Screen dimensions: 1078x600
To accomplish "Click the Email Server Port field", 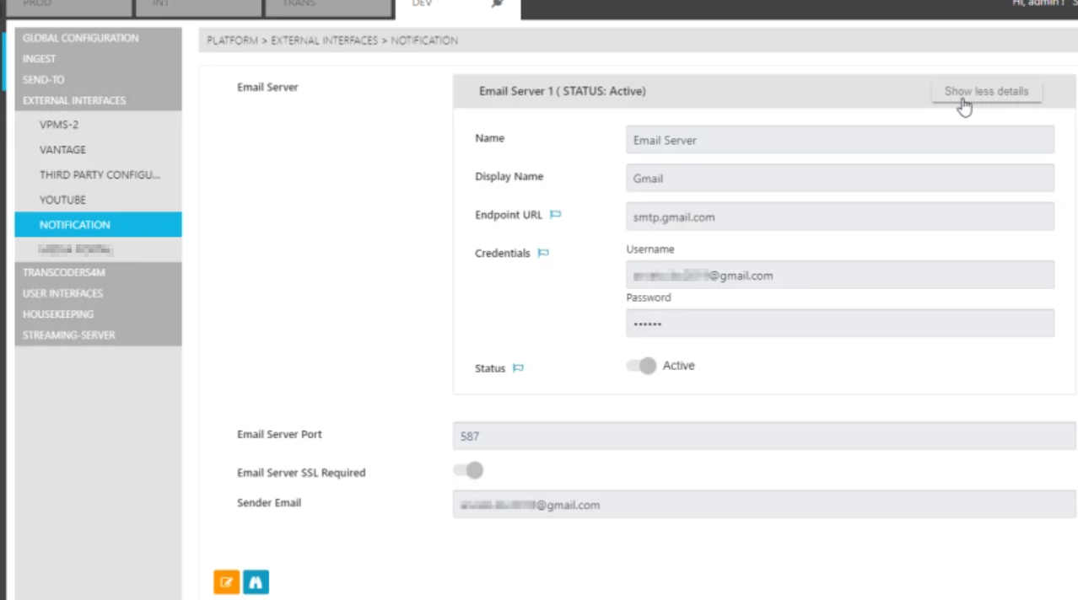I will click(x=763, y=437).
